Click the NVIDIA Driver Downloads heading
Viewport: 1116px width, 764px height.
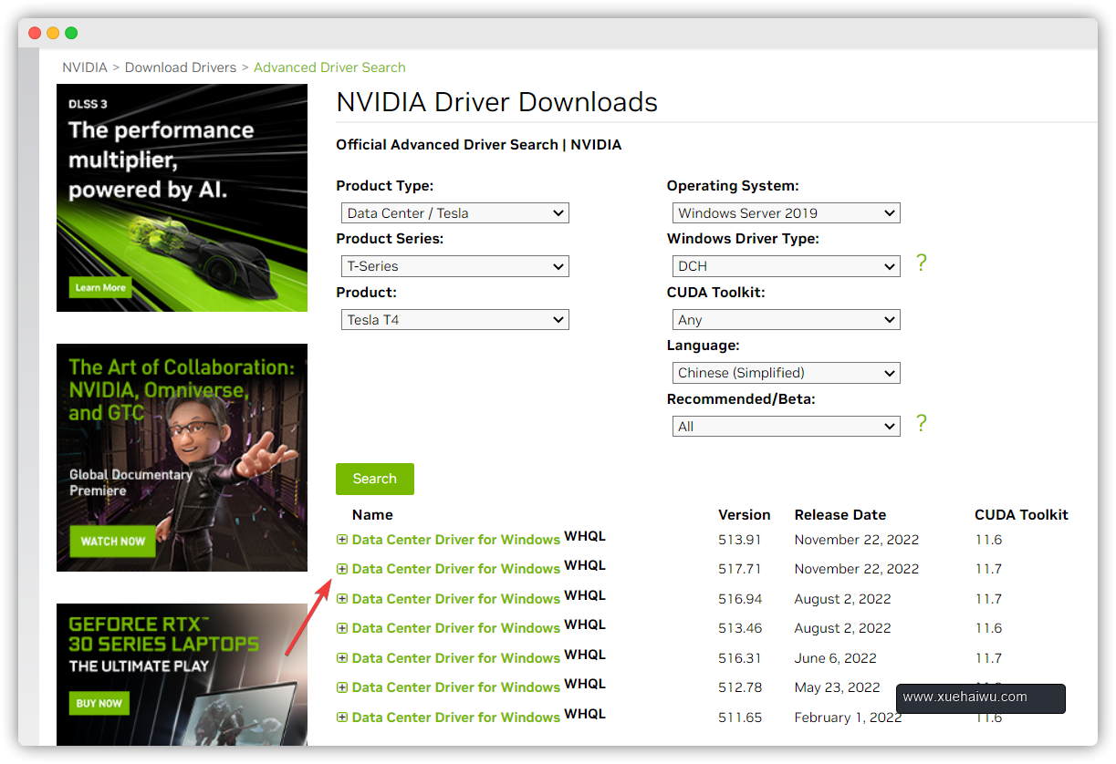497,102
